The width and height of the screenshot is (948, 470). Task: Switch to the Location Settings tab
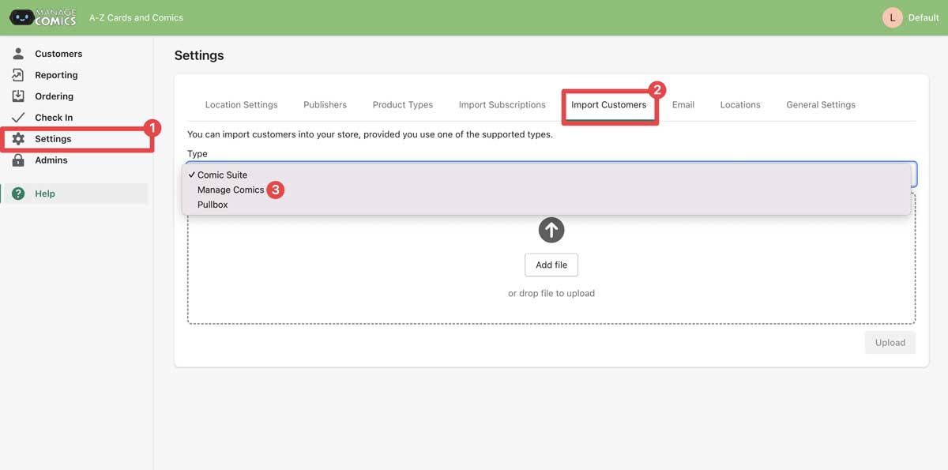[x=241, y=104]
